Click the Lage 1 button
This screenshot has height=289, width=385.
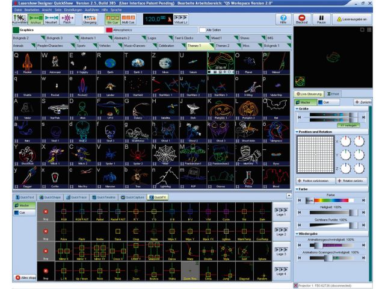[x=281, y=212]
